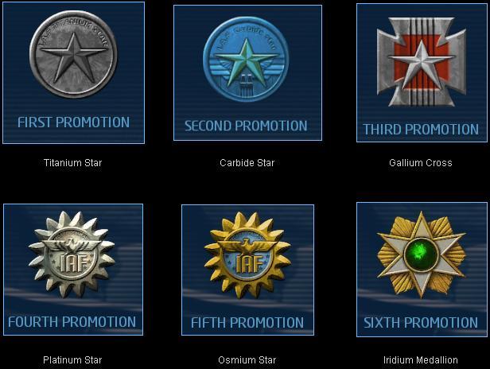
Task: Click the SECOND PROMOTION label
Action: (246, 126)
